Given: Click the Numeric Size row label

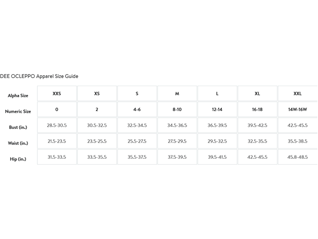Looking at the screenshot, I should [x=18, y=112].
